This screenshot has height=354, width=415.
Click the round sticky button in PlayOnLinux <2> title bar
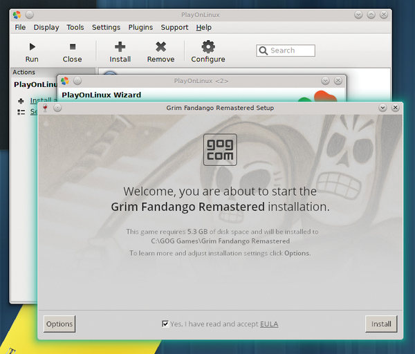(77, 81)
